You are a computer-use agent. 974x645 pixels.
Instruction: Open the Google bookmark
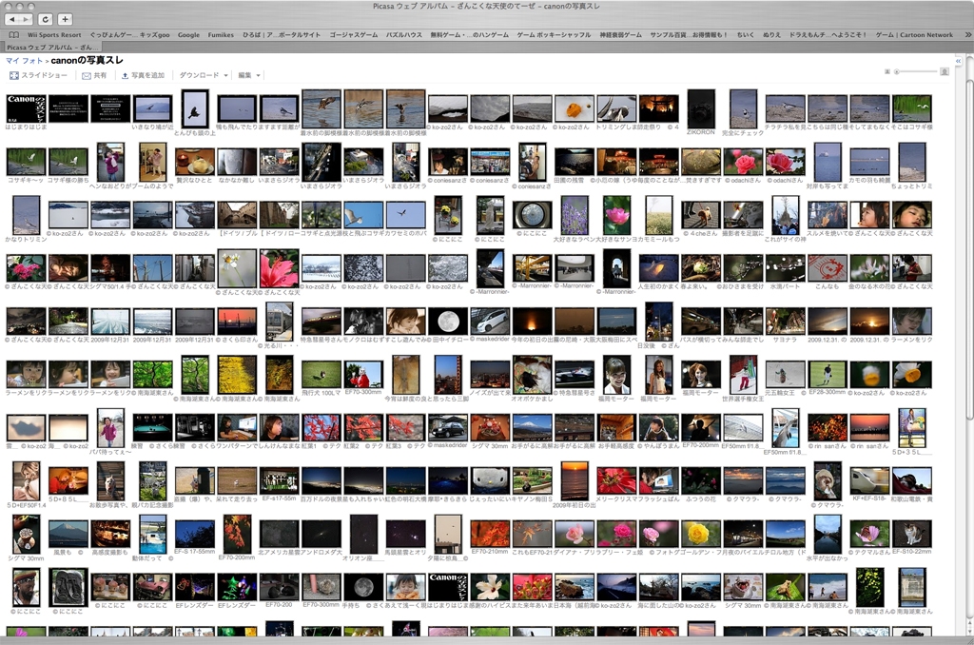(x=188, y=35)
